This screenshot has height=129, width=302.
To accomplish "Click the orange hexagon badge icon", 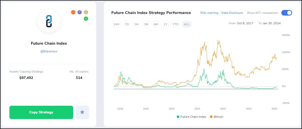I will (x=73, y=12).
